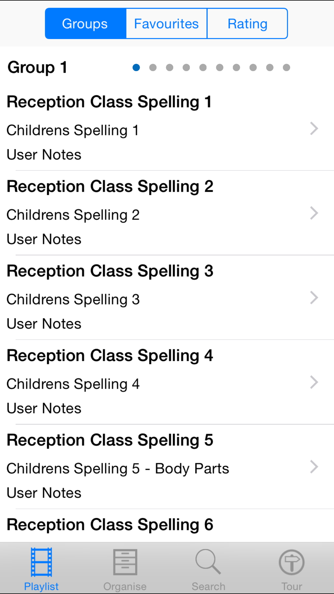
Task: Open Reception Class Spelling 3 entry
Action: coord(167,297)
